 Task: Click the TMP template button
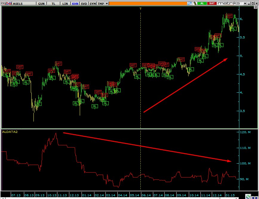(x=101, y=4)
